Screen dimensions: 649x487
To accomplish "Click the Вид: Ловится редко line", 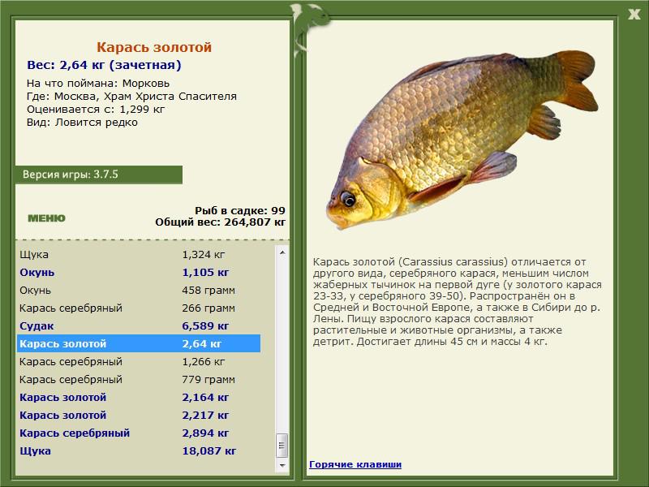I will [x=82, y=123].
